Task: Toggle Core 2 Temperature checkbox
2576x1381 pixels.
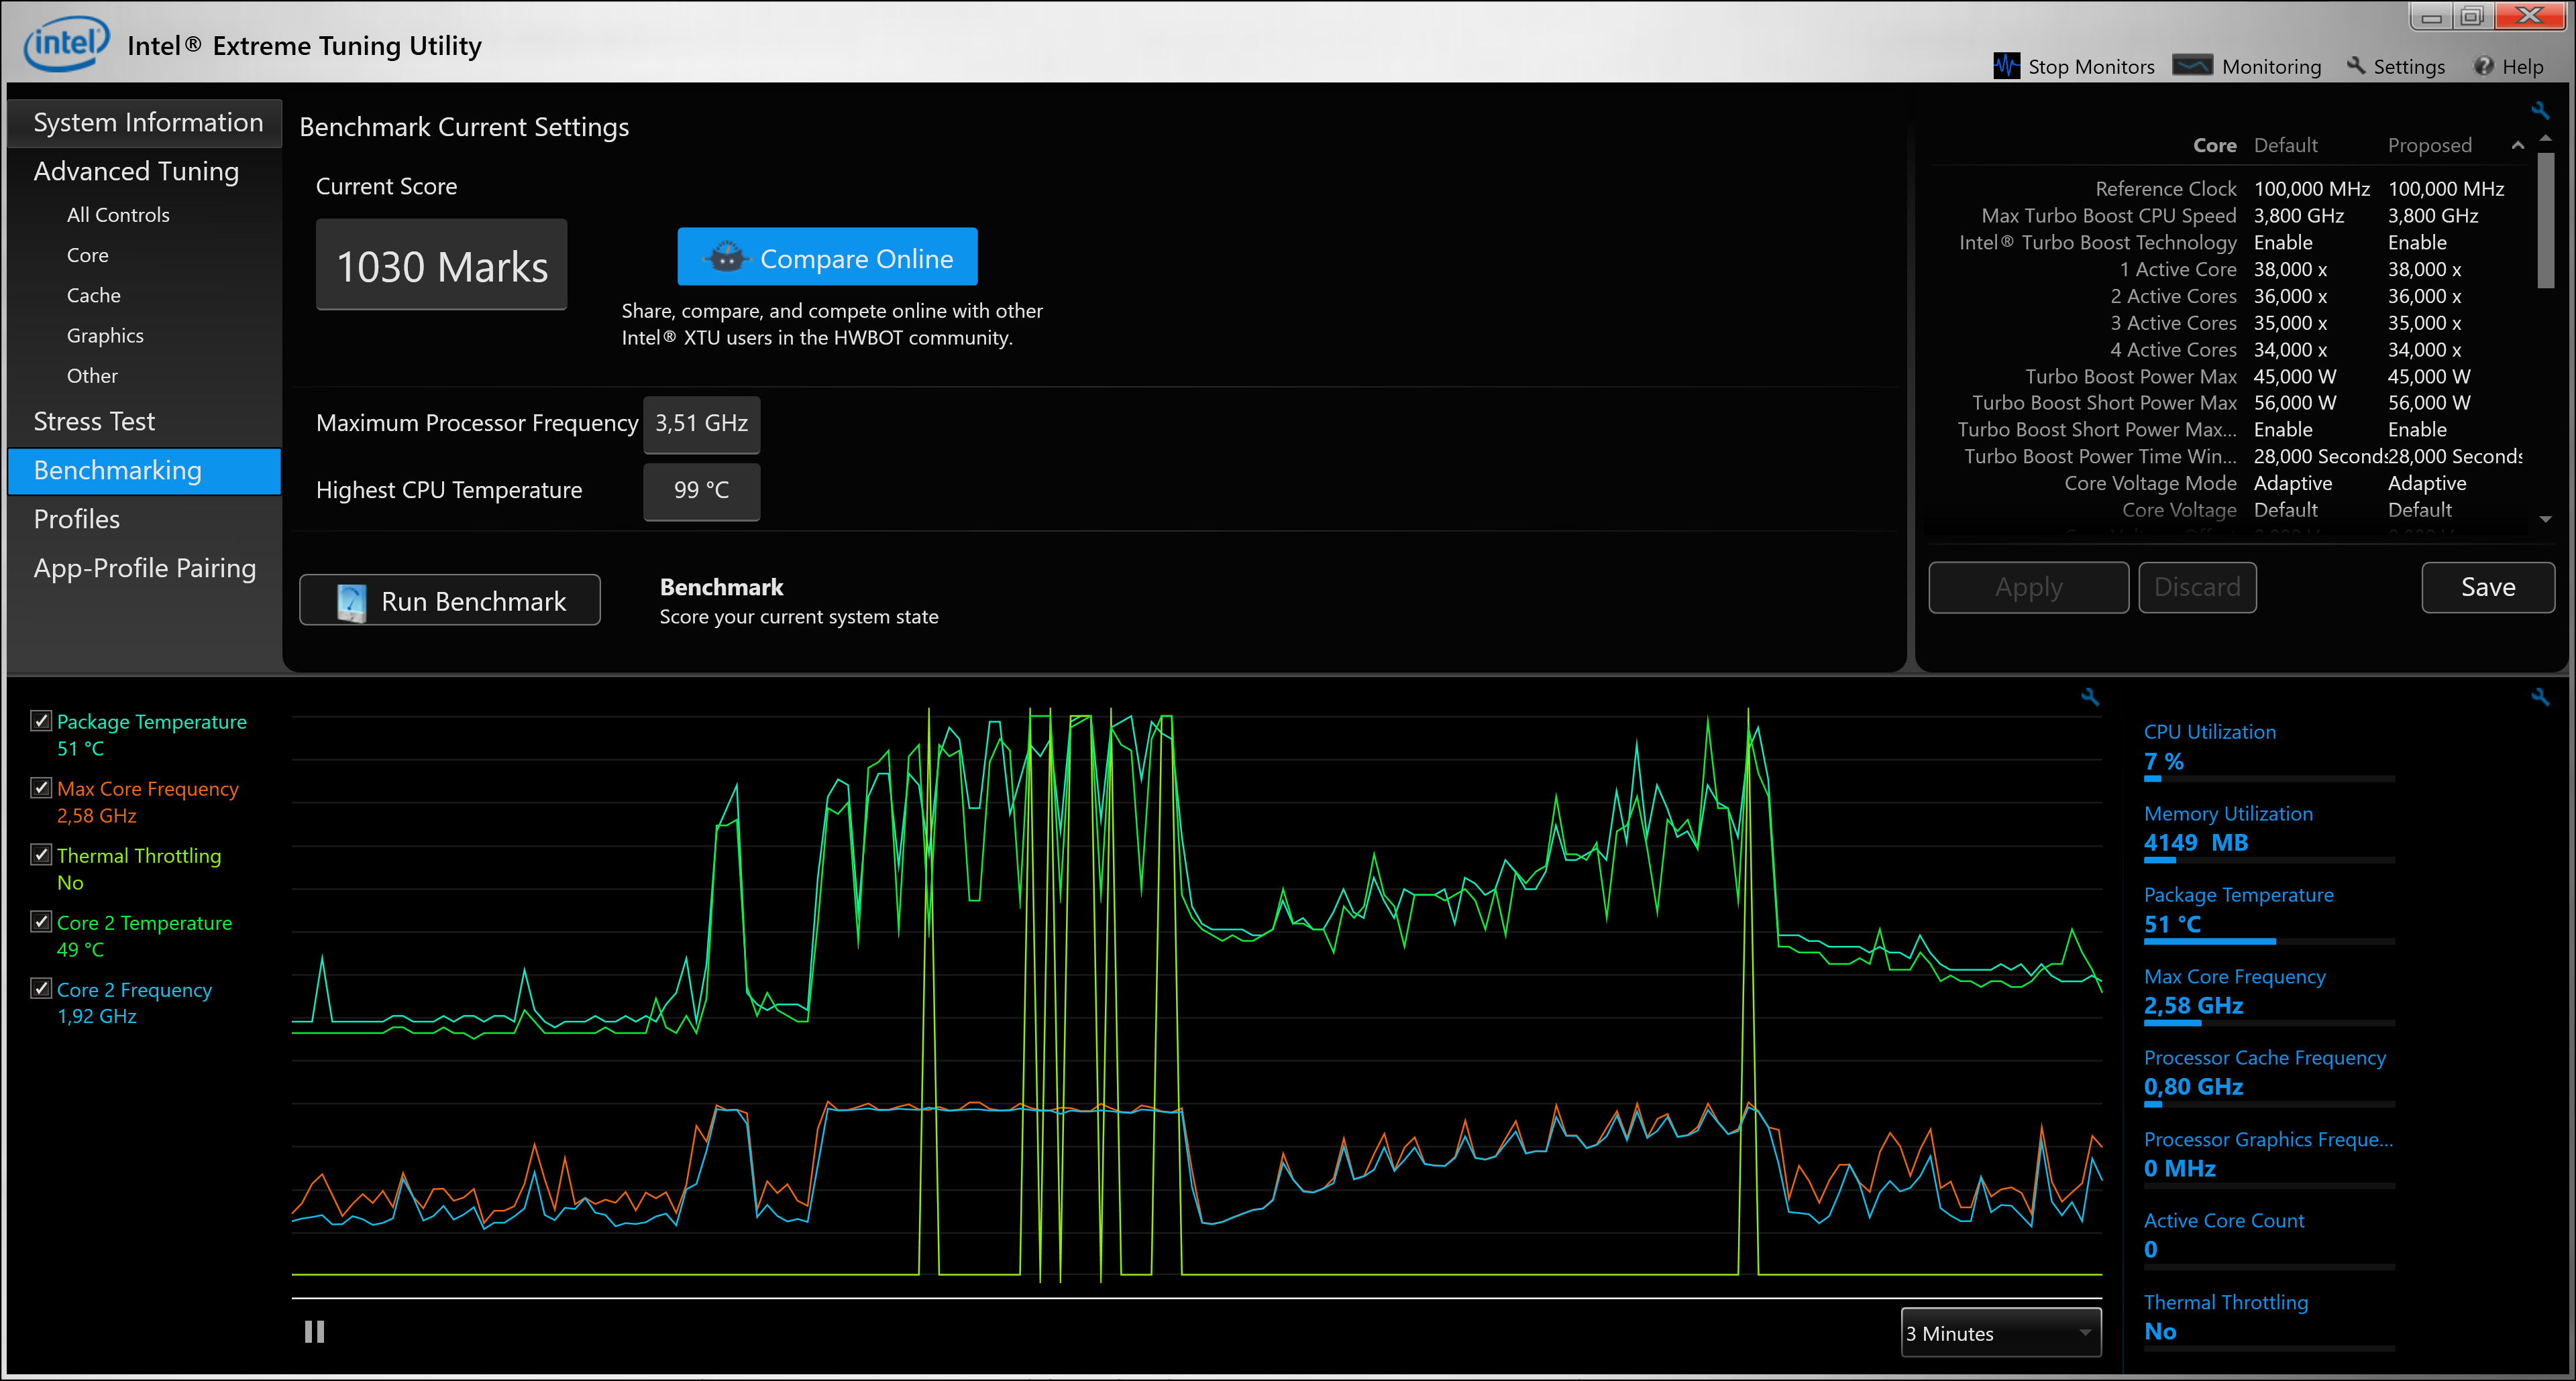Action: click(x=41, y=921)
